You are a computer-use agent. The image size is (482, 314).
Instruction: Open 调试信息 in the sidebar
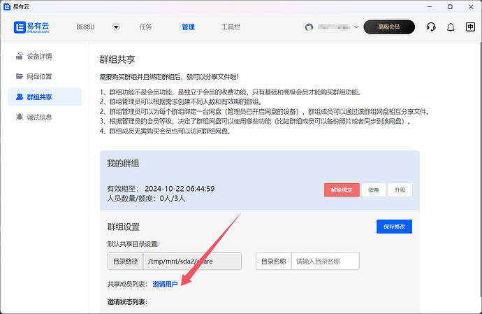point(40,117)
